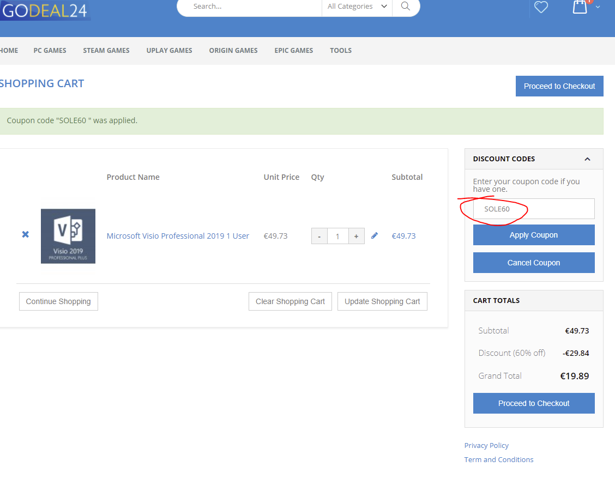Click Continue Shopping button
The image size is (615, 485).
coord(58,301)
